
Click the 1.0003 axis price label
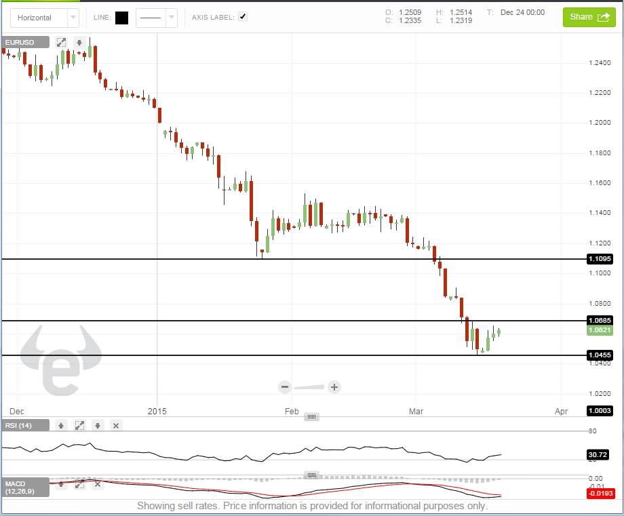click(600, 411)
